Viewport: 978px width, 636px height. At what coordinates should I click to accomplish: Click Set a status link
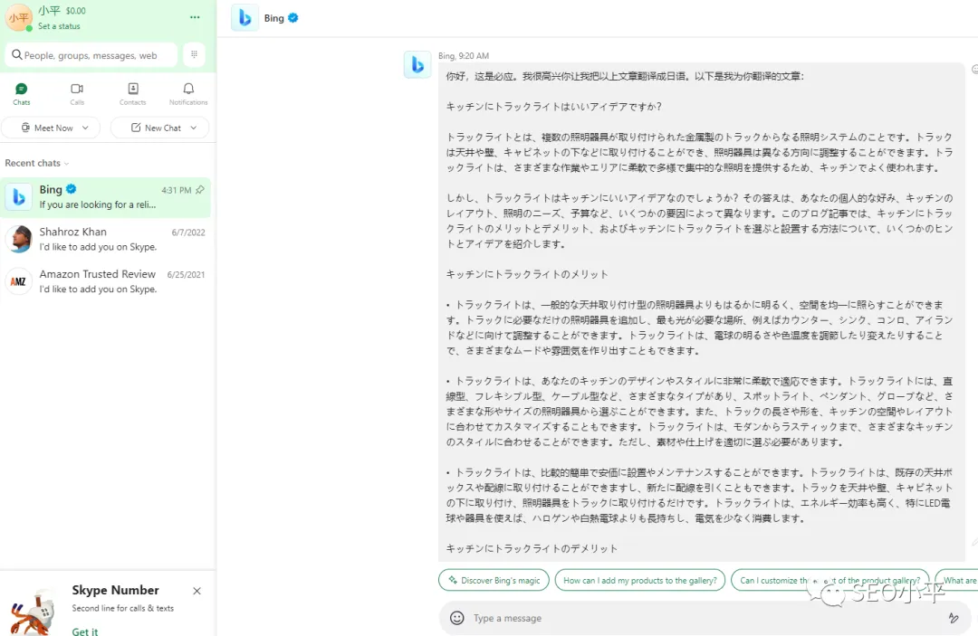pyautogui.click(x=59, y=26)
